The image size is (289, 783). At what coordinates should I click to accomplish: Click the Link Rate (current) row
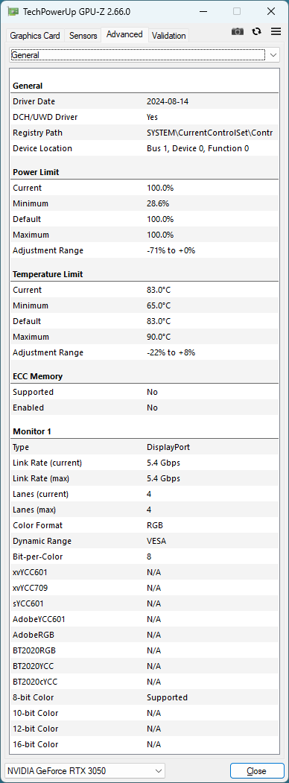144,463
